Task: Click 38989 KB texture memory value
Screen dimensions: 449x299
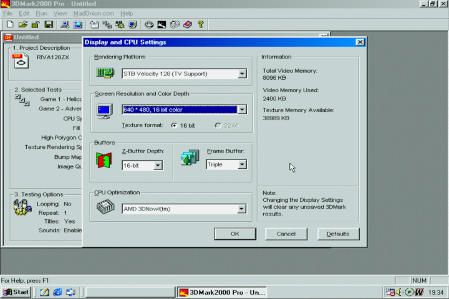Action: click(x=276, y=118)
